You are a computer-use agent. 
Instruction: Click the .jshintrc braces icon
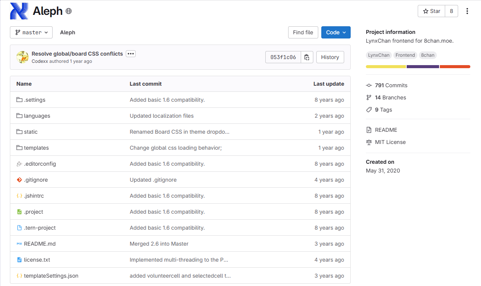19,196
